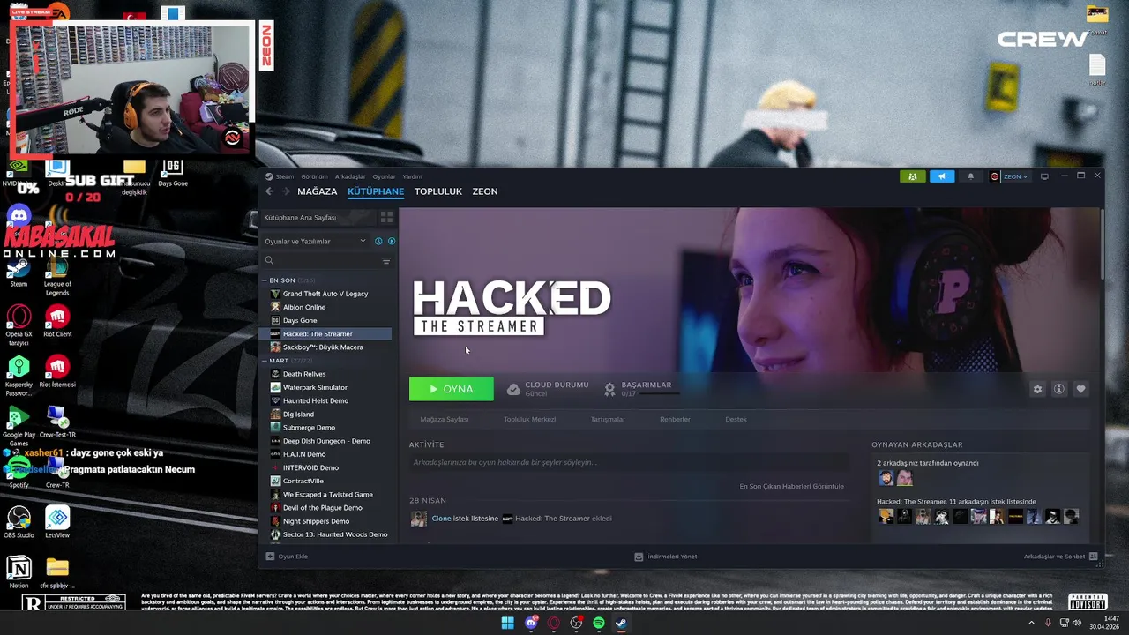Click the green OYNA play button

point(451,389)
